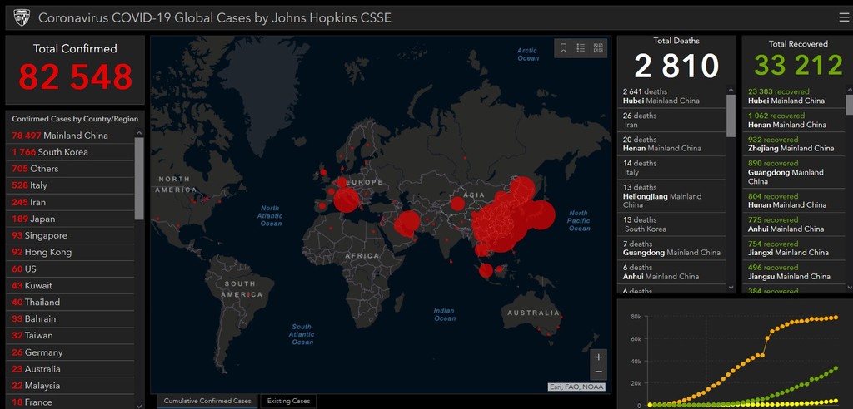This screenshot has height=409, width=853.
Task: Select Bahrain in the country list
Action: [x=70, y=319]
